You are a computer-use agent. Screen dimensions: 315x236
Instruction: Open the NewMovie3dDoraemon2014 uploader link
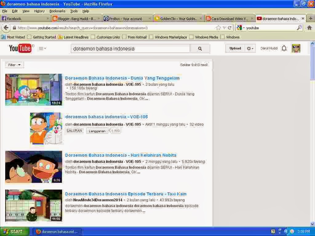tap(98, 200)
